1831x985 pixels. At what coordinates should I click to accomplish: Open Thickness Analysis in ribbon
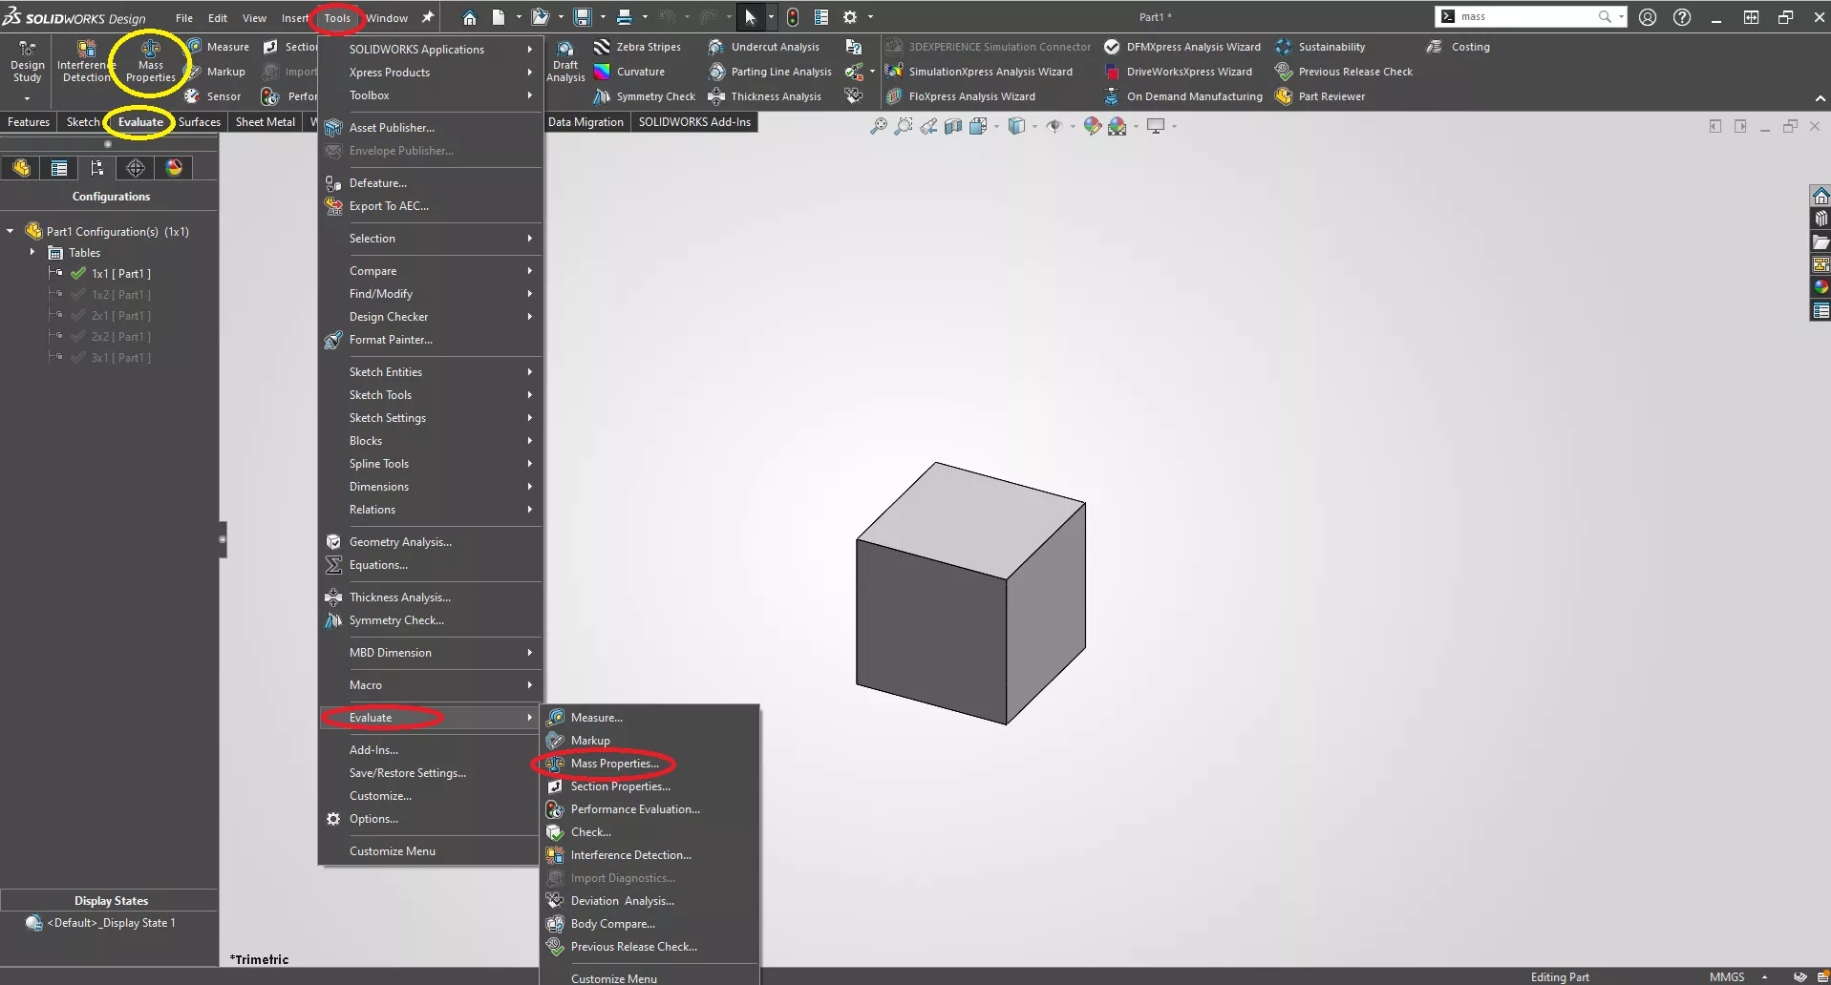coord(765,96)
